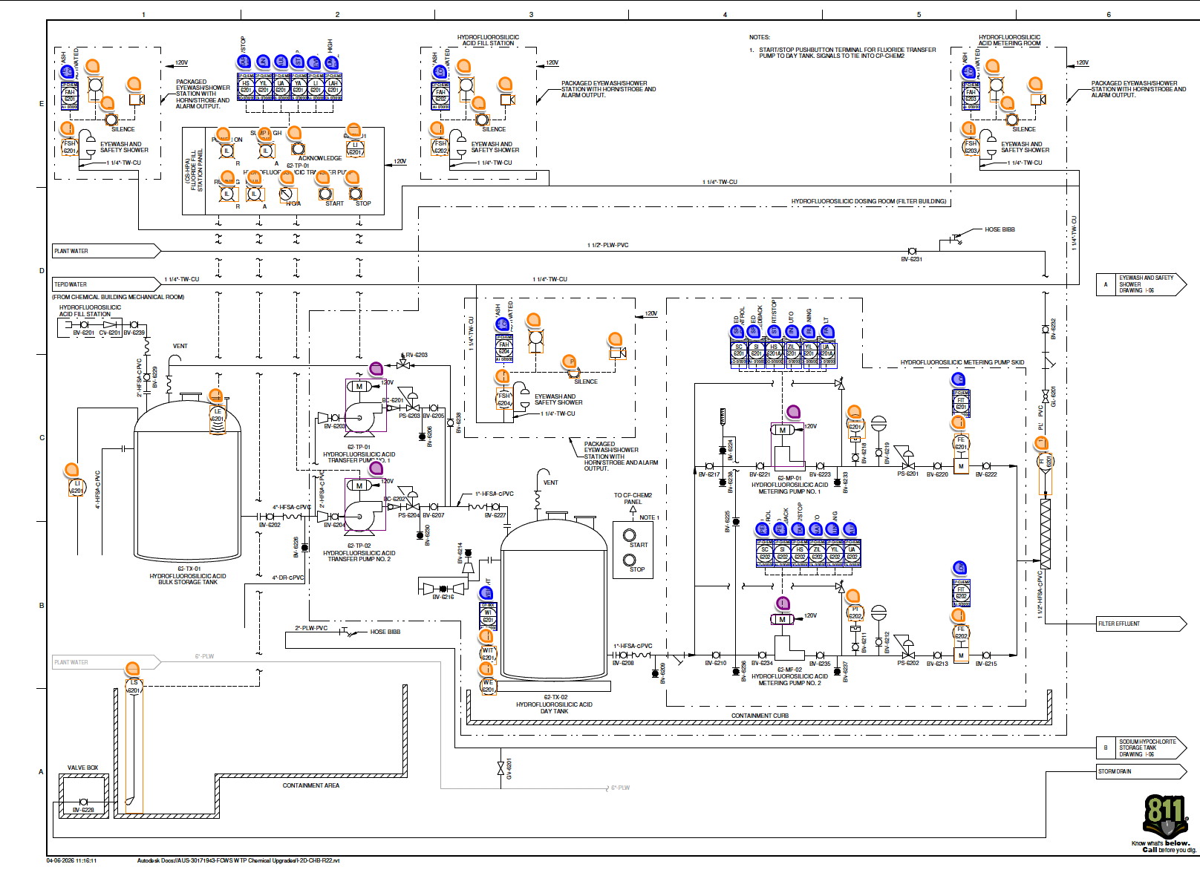1200x870 pixels.
Task: Click the BV-6231 valve label
Action: [x=911, y=259]
